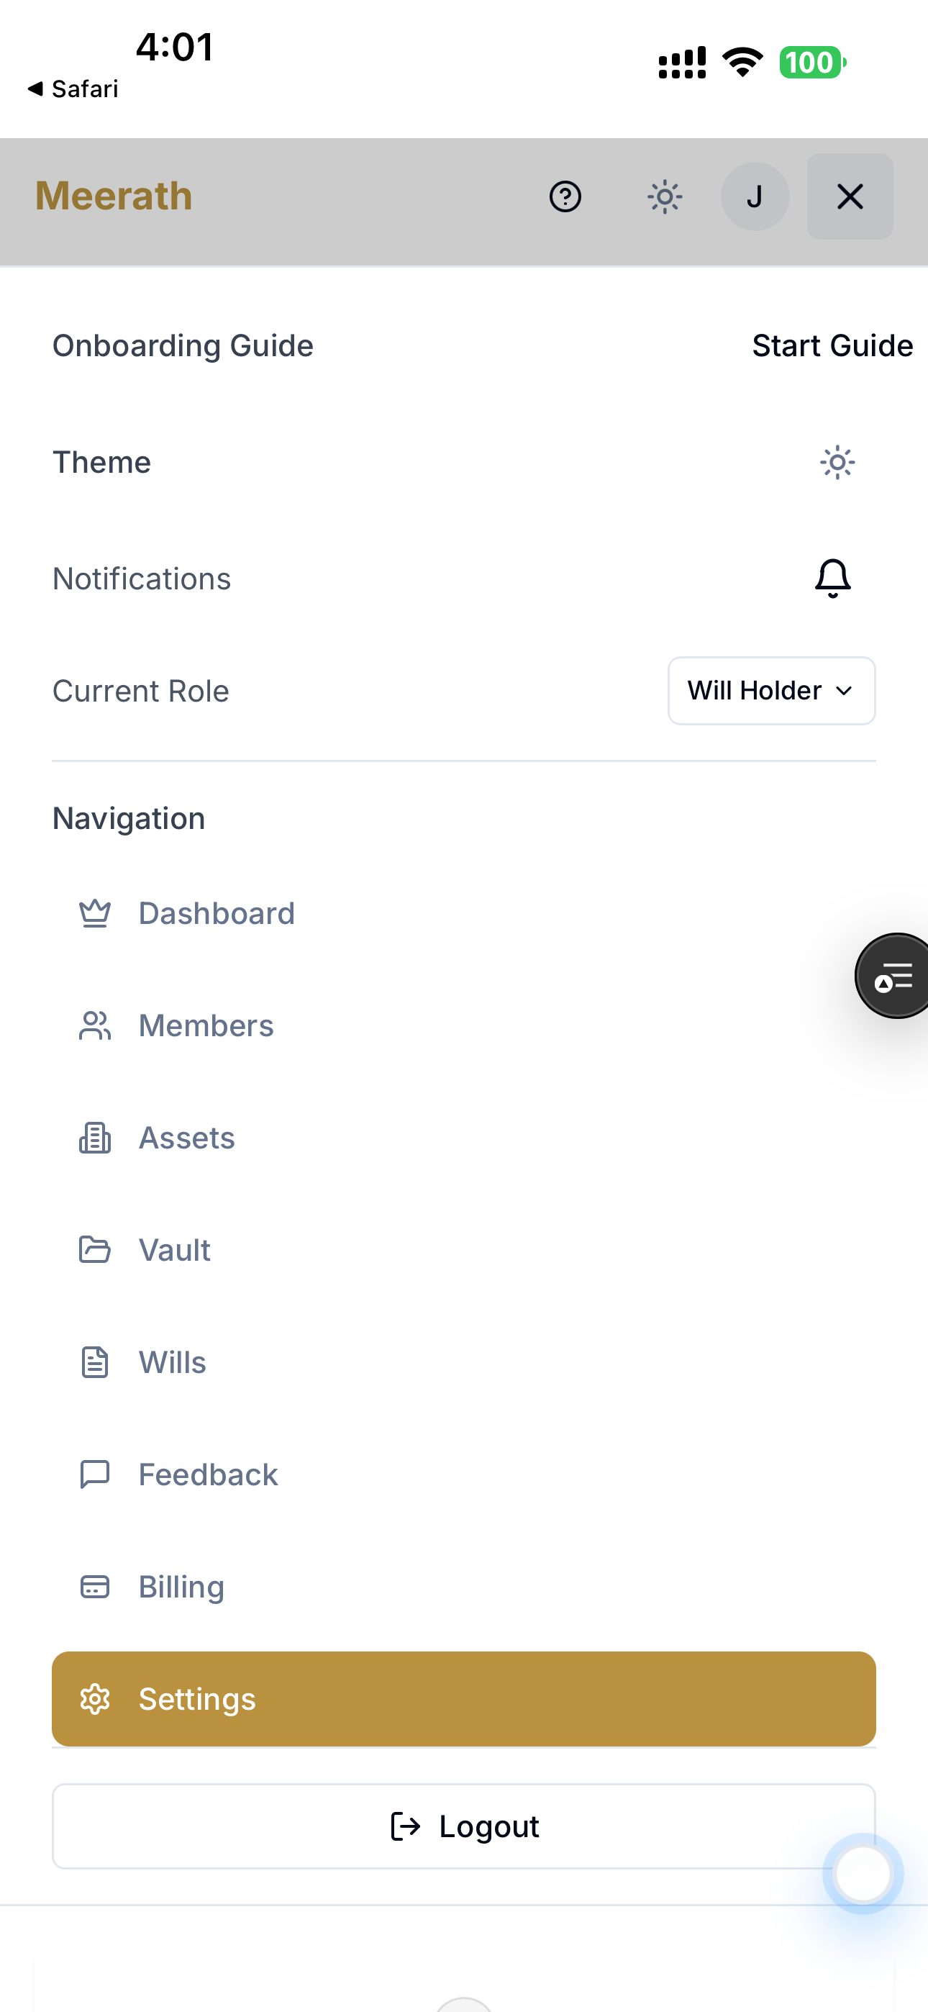Click the Billing credit card icon

click(94, 1586)
